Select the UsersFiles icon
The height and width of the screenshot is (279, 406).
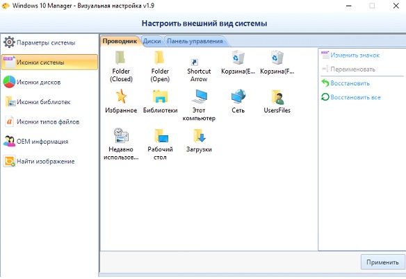(x=277, y=101)
